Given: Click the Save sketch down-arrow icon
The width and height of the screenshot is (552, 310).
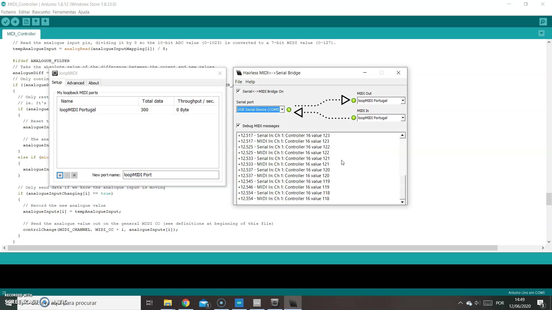Looking at the screenshot, I should coord(45,22).
